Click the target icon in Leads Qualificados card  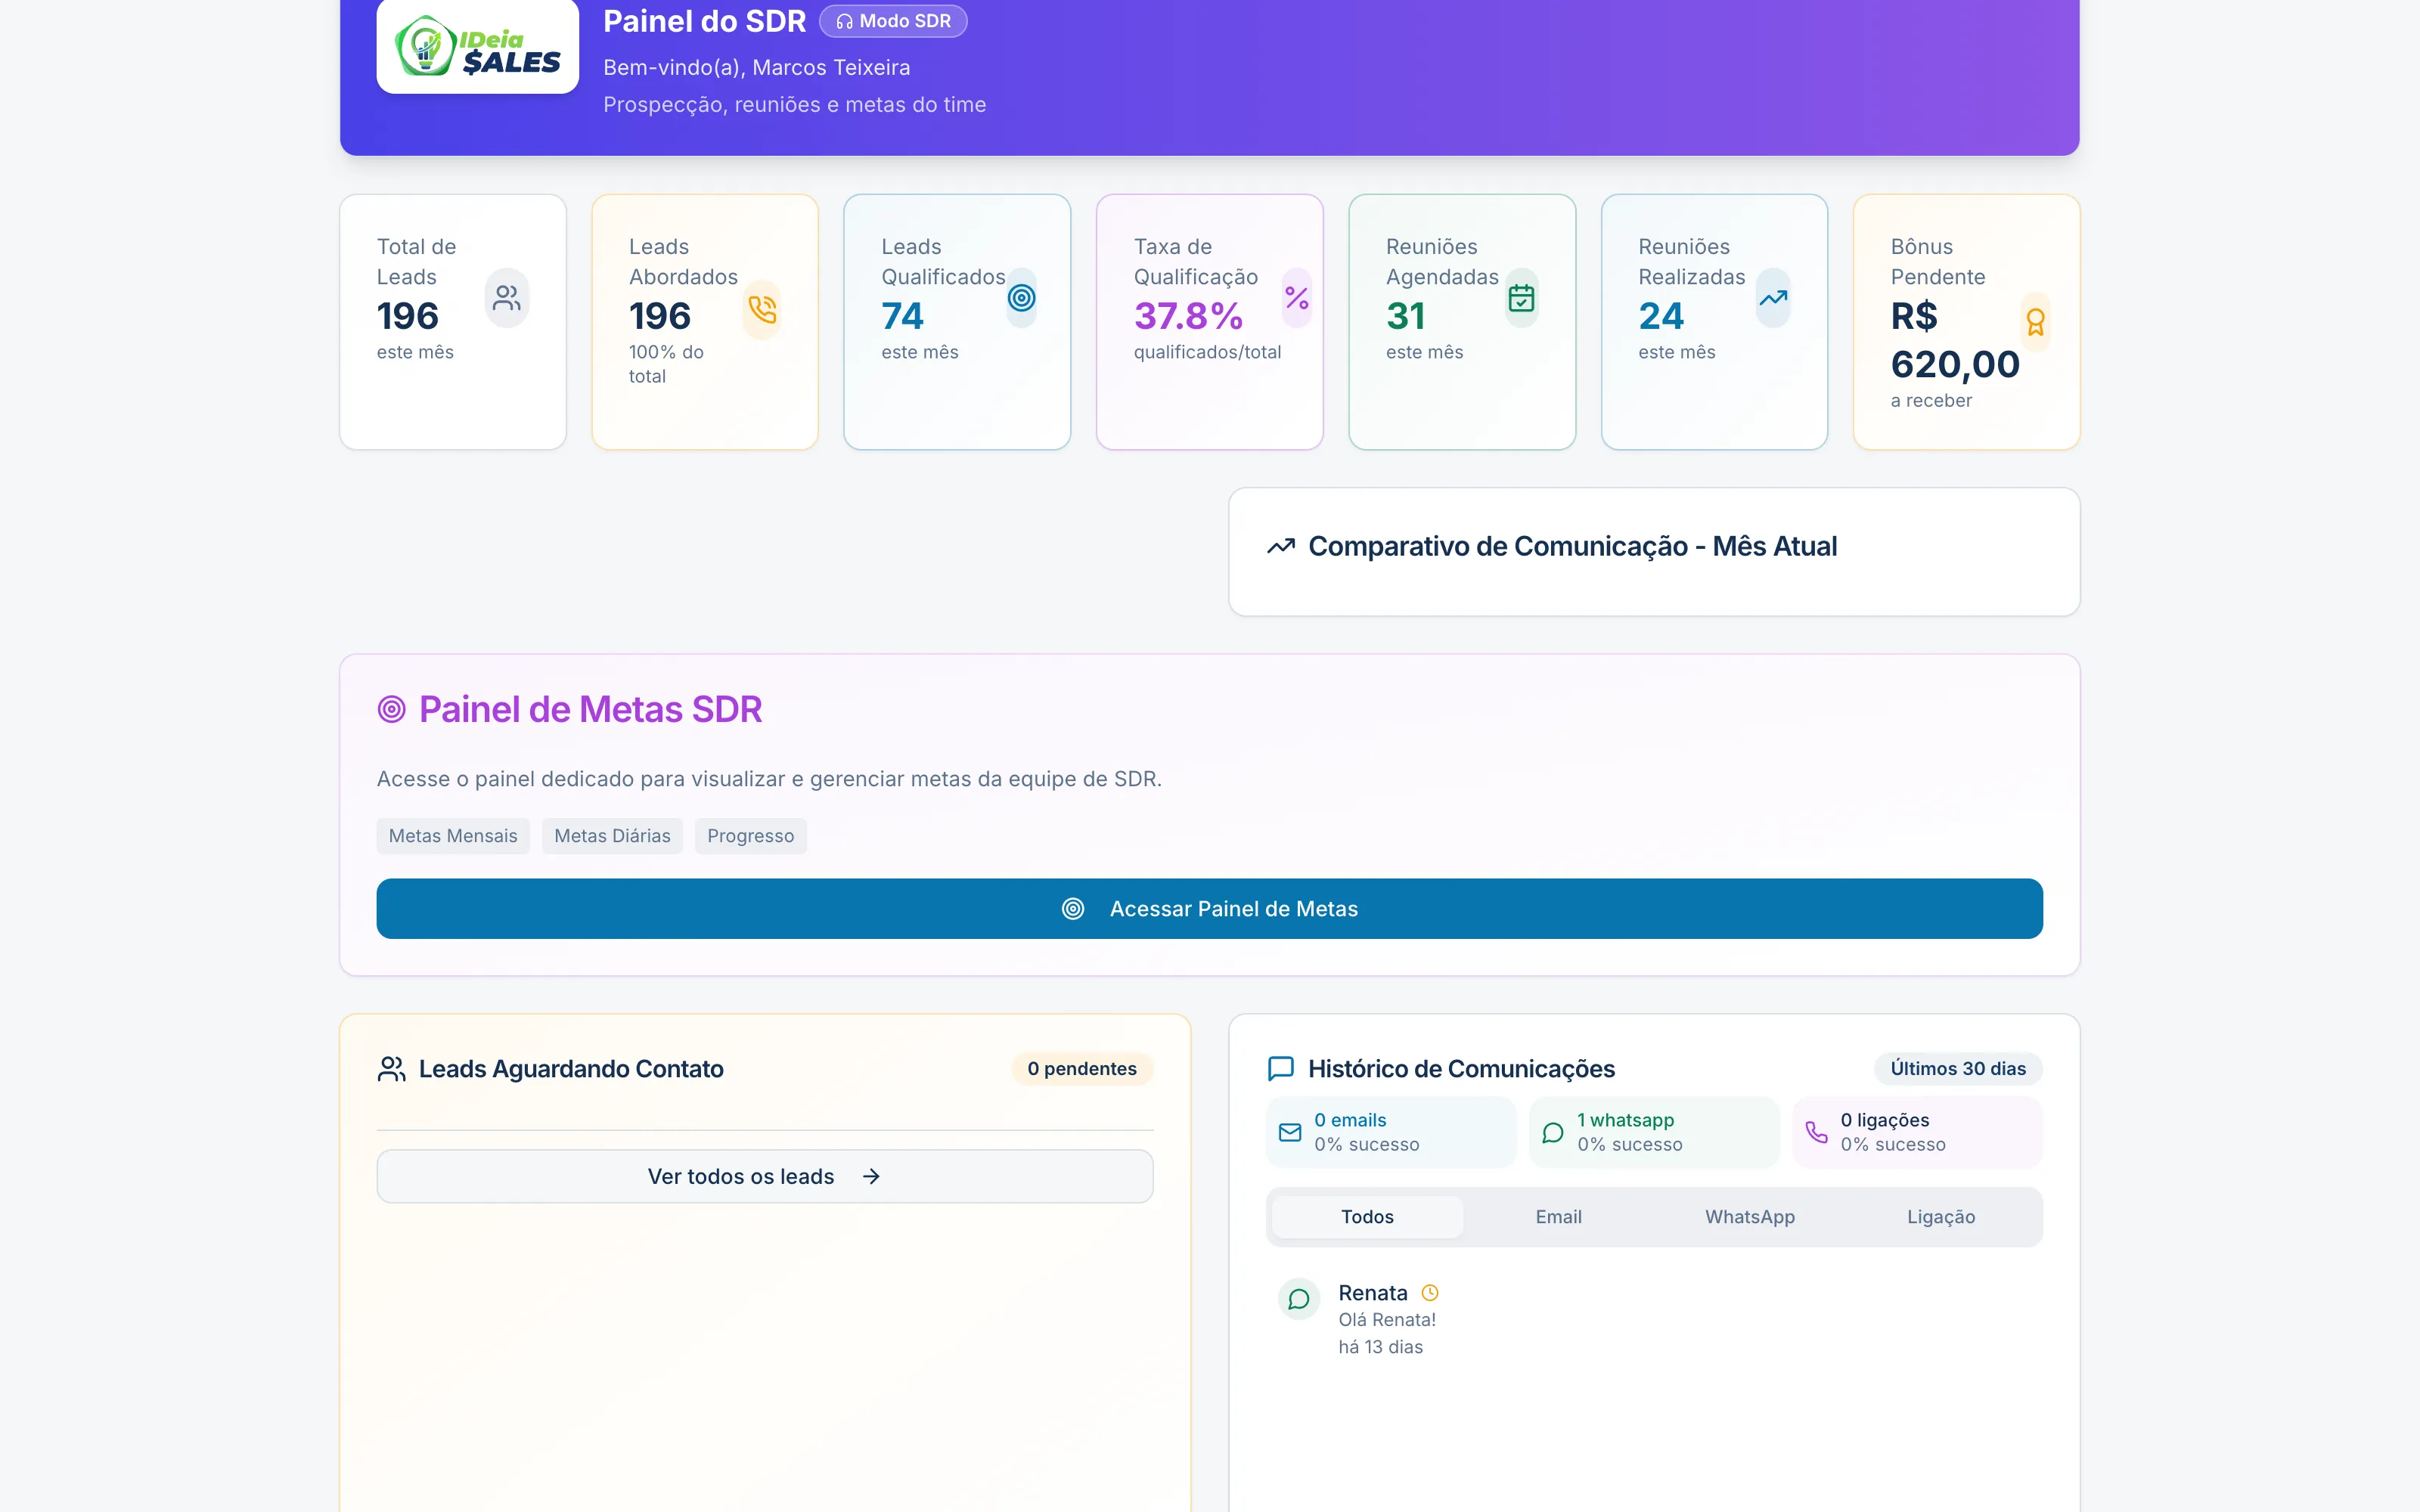pyautogui.click(x=1021, y=298)
